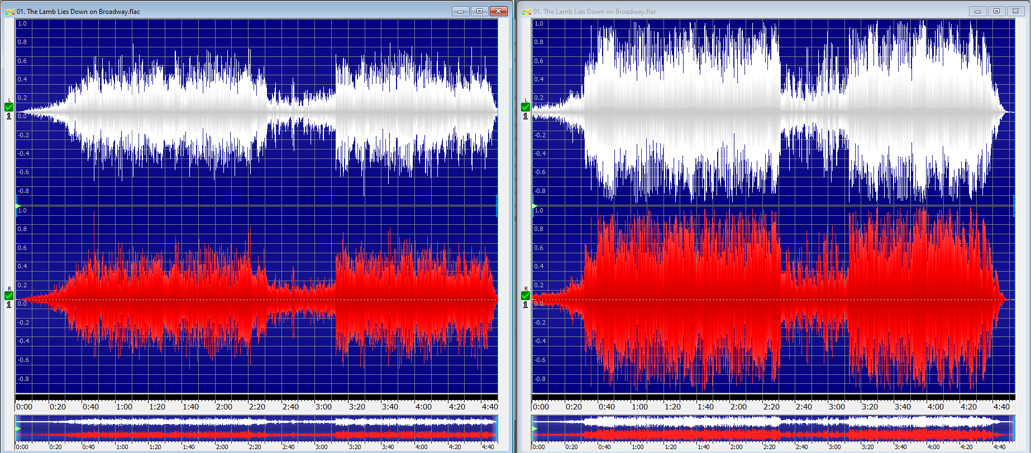The image size is (1031, 453).
Task: Click 0:40 on the right window's overview ruler
Action: (604, 447)
